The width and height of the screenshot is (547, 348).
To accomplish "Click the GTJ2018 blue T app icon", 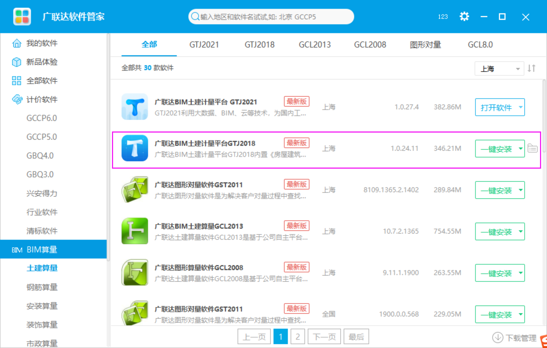I will point(135,148).
